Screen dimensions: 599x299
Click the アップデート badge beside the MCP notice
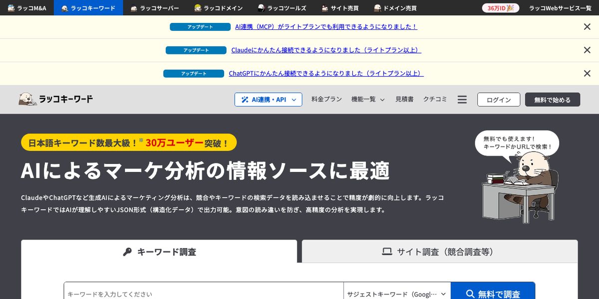(x=200, y=27)
